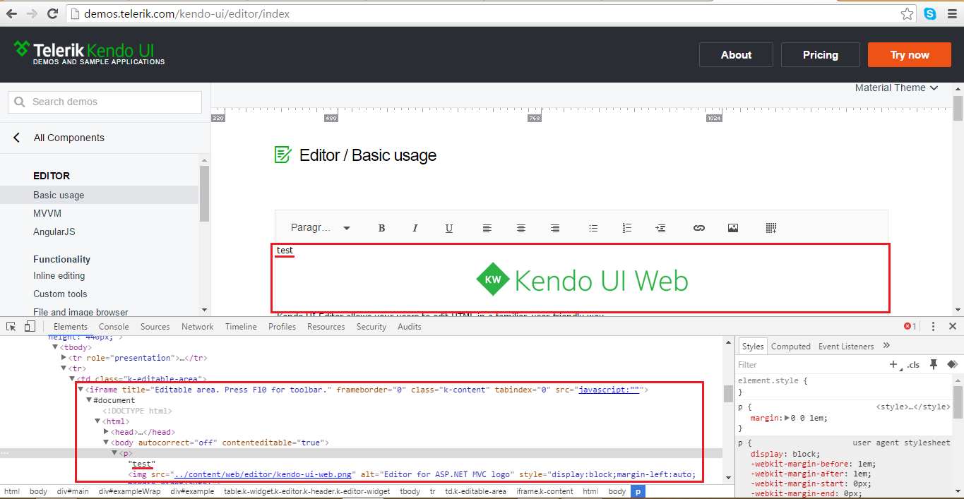Toggle underline formatting in editor toolbar
Image resolution: width=964 pixels, height=499 pixels.
449,228
